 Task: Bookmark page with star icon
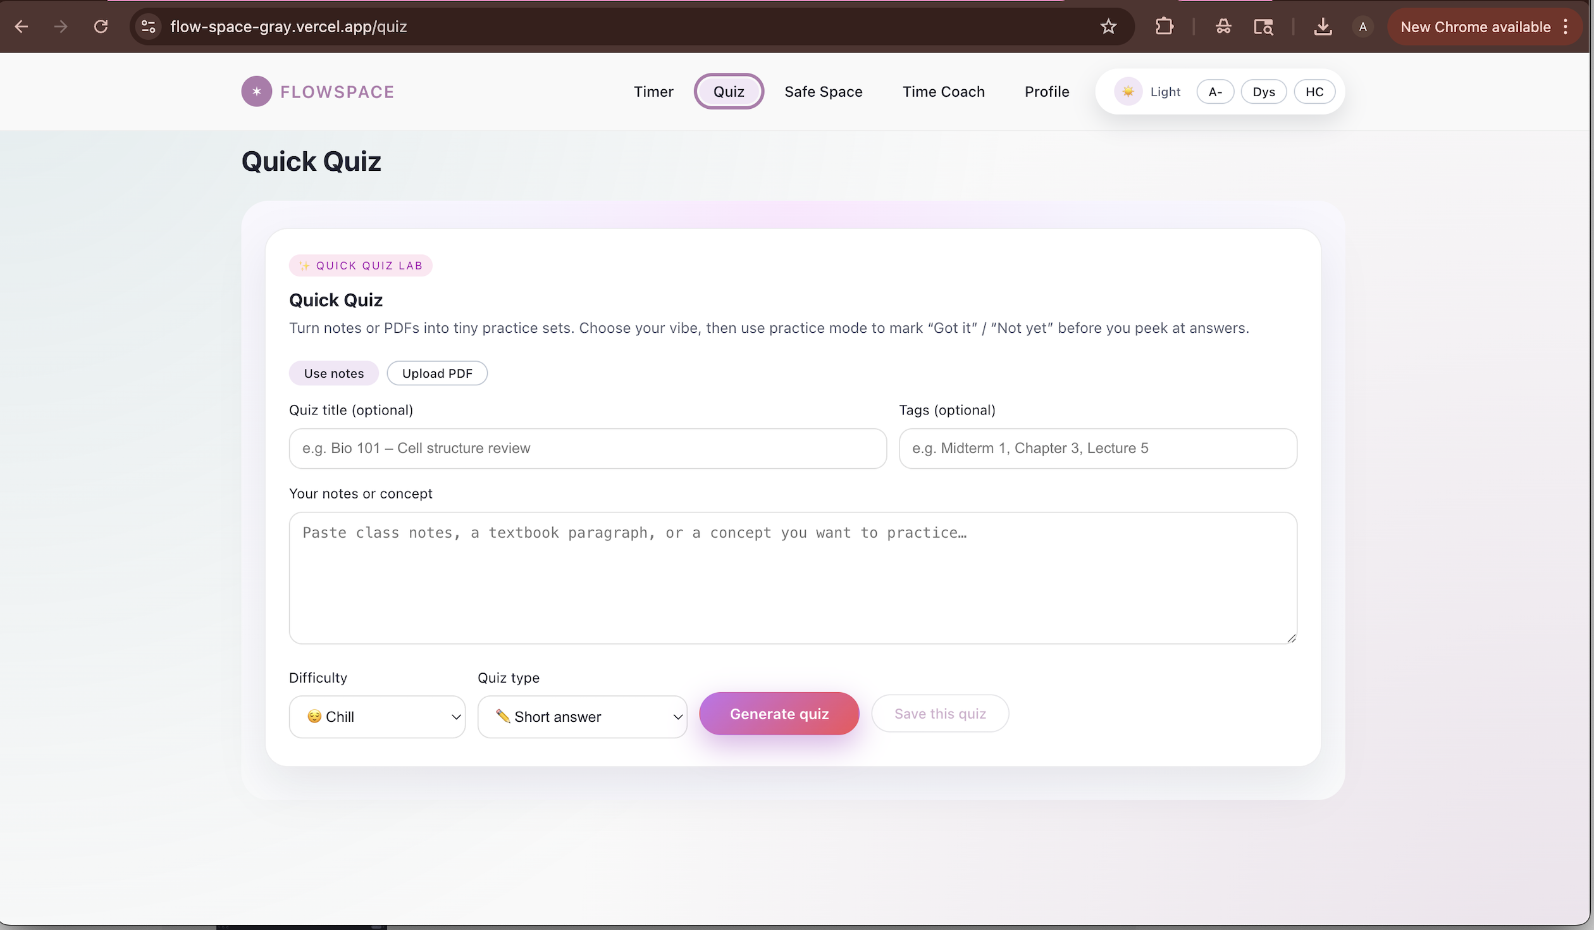click(x=1108, y=27)
